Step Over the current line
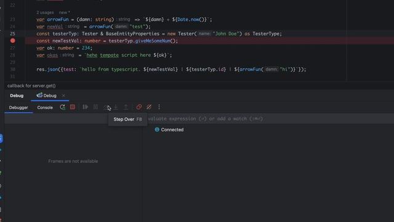394x222 pixels. [x=106, y=107]
